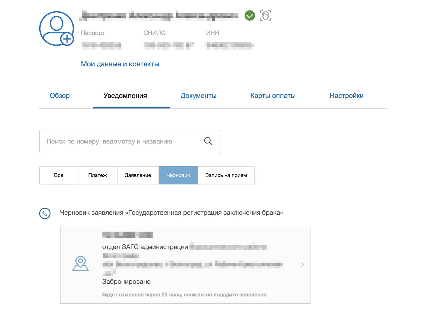Click the СНИЛС label
This screenshot has height=314, width=421.
point(154,33)
